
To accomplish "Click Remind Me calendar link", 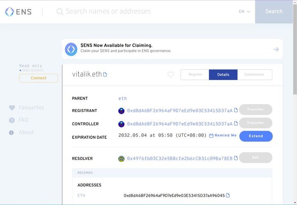I will coord(223,136).
